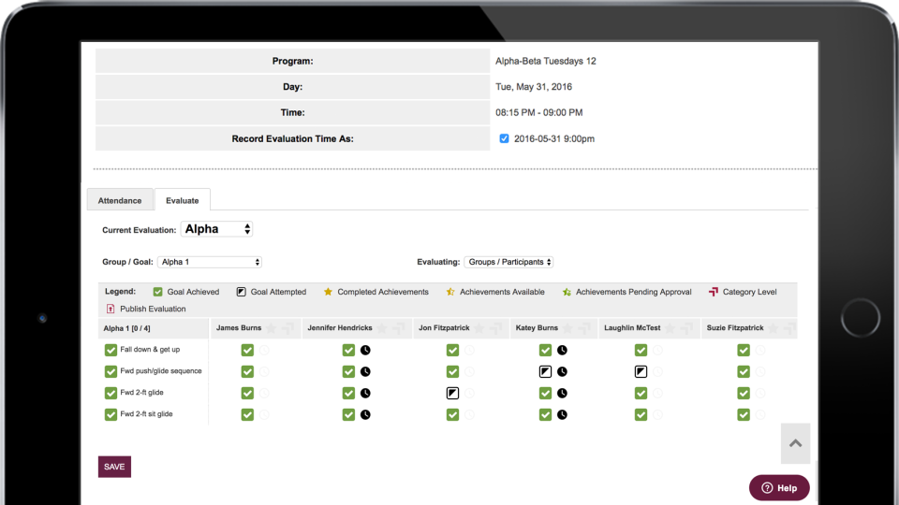Open the Evaluating Groups / Participants dropdown
Viewport: 899px width, 505px height.
point(508,262)
